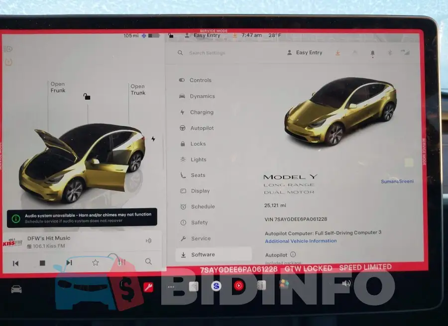448x326 pixels.
Task: Open the Easy Entry profile in settings header
Action: [305, 53]
